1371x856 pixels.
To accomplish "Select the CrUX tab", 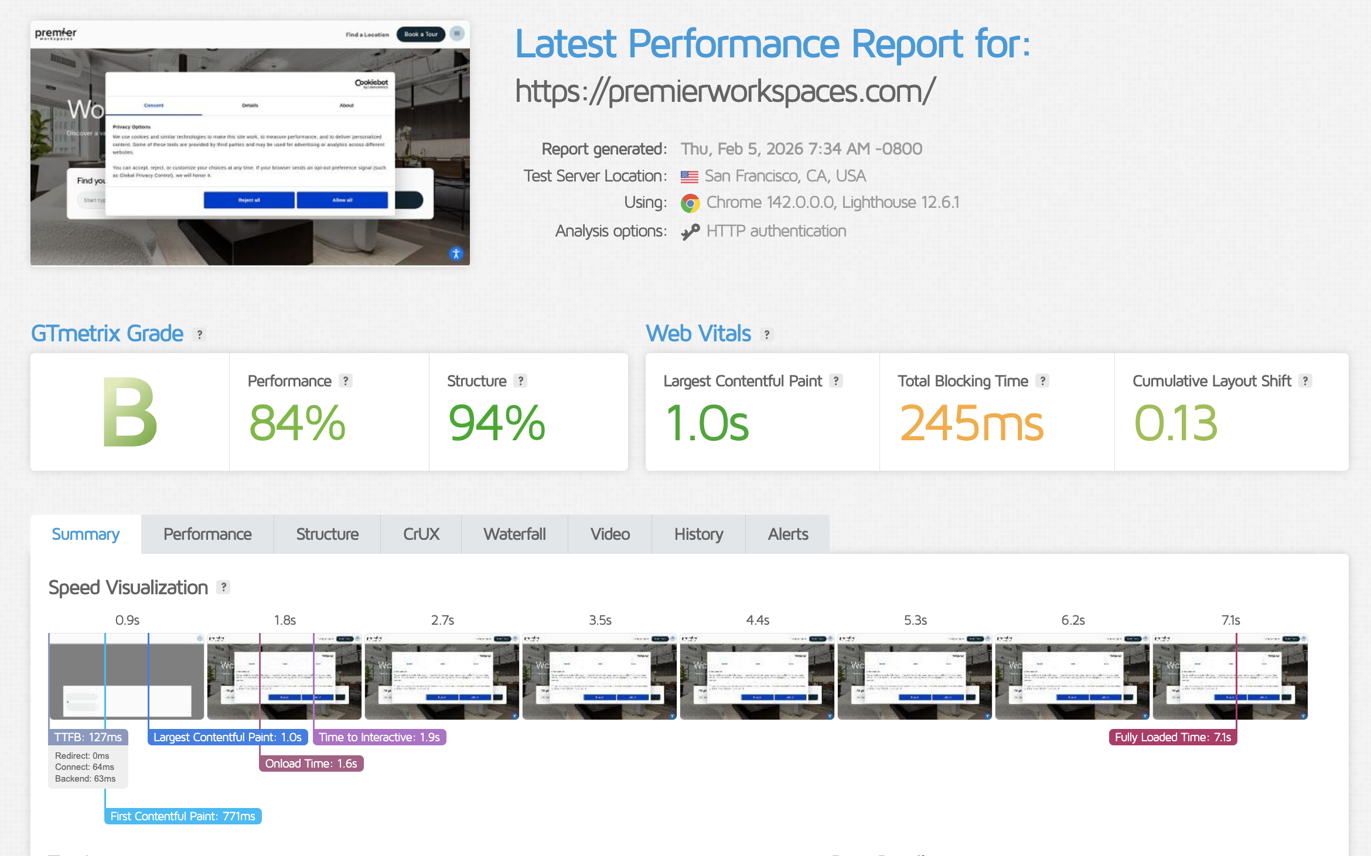I will (x=421, y=534).
